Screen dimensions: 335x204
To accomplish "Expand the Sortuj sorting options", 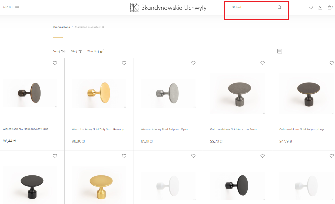I will click(59, 51).
